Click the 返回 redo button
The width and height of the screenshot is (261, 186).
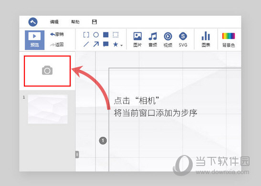click(57, 44)
